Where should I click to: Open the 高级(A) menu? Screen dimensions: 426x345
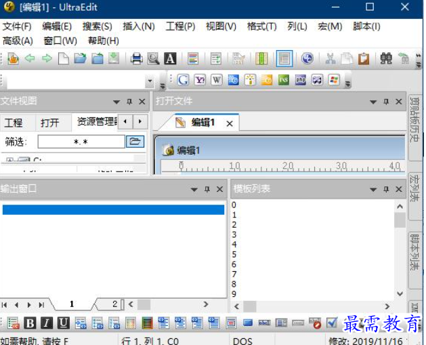click(x=18, y=41)
